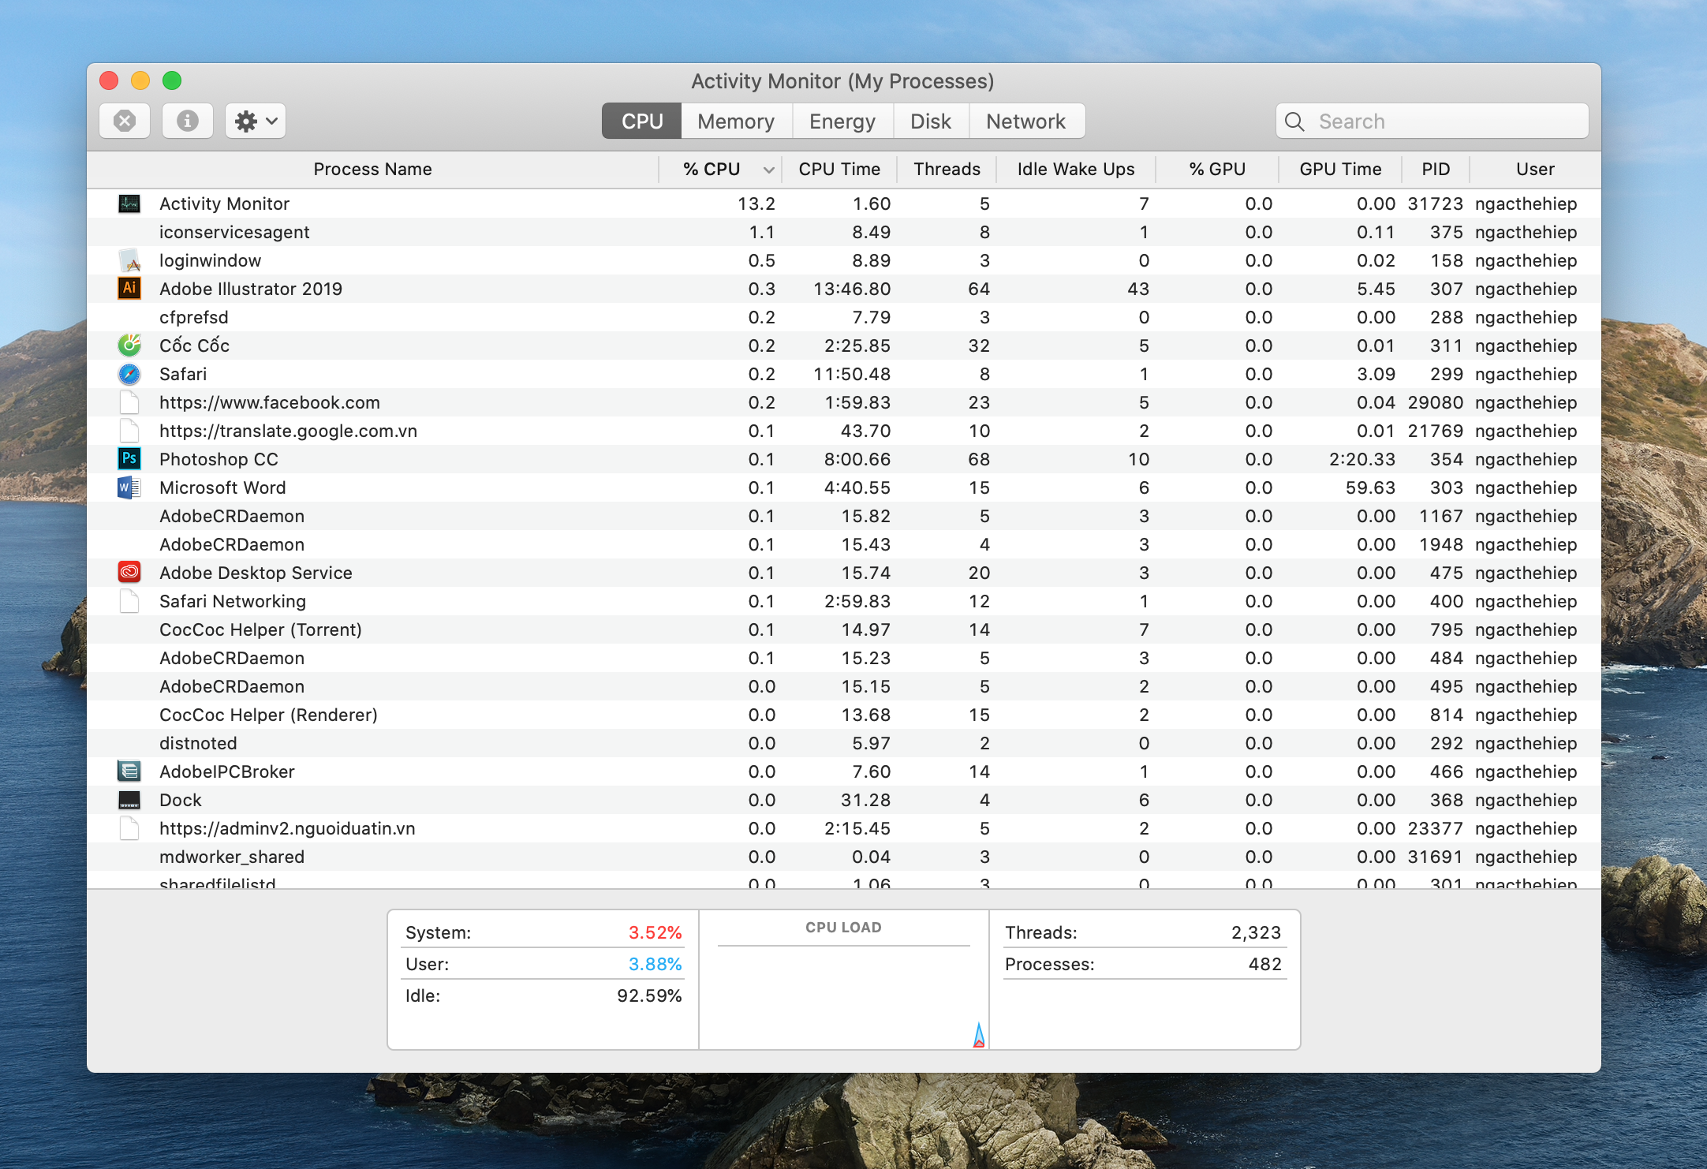Select the CocCoc Helper (Torrent) row
This screenshot has width=1707, height=1169.
pyautogui.click(x=844, y=629)
